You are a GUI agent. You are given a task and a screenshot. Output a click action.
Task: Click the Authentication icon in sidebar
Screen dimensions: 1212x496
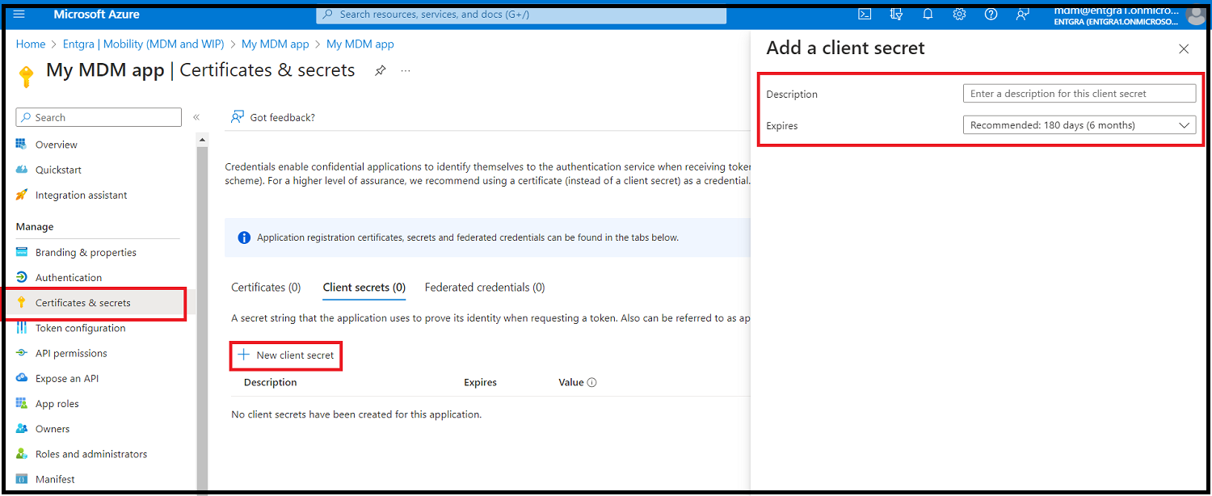click(x=22, y=277)
